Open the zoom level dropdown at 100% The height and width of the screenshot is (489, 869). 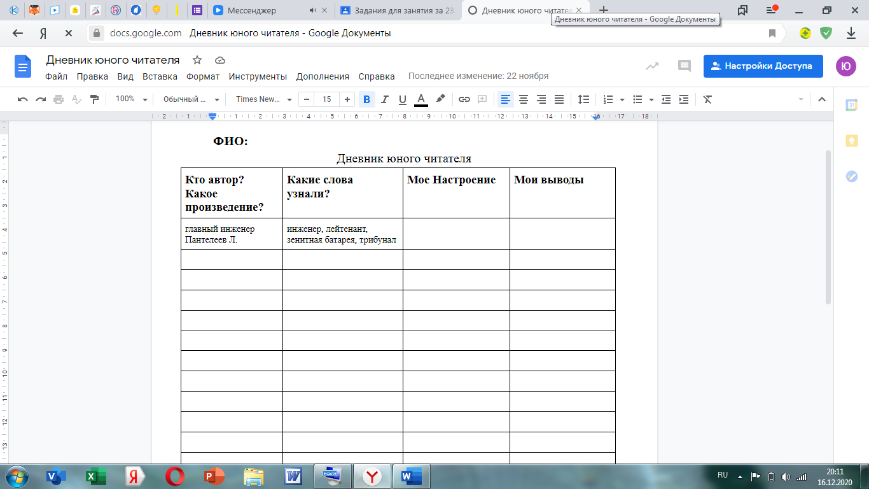pyautogui.click(x=131, y=99)
